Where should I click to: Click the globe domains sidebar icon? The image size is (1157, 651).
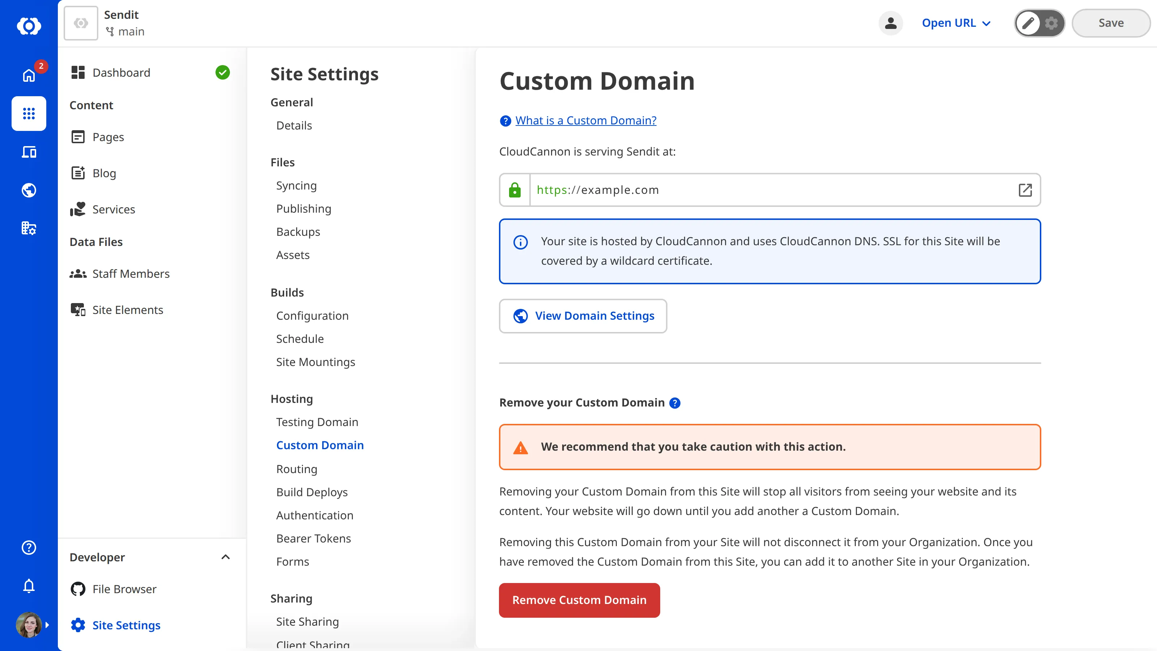pyautogui.click(x=29, y=190)
